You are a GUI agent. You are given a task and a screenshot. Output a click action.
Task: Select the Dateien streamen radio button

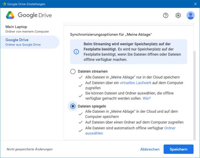click(73, 71)
